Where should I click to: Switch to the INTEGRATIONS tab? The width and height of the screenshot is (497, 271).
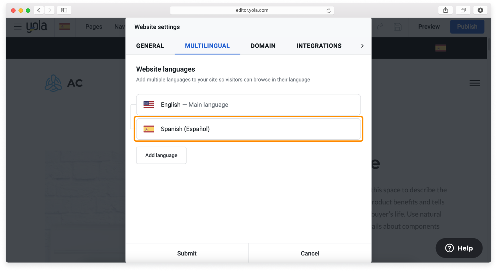318,46
